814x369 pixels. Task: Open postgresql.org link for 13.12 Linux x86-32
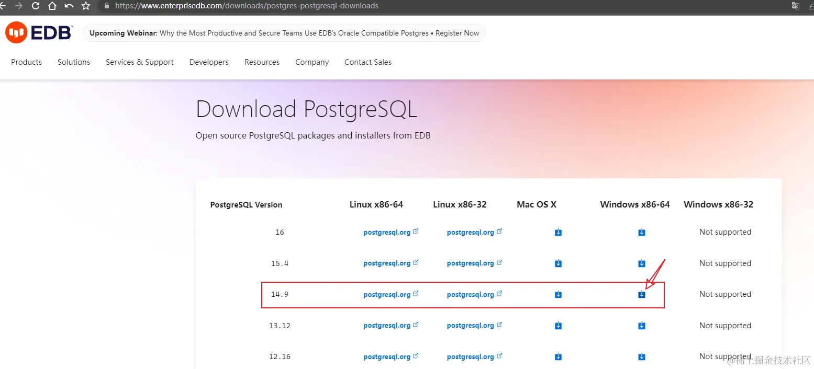coord(474,326)
